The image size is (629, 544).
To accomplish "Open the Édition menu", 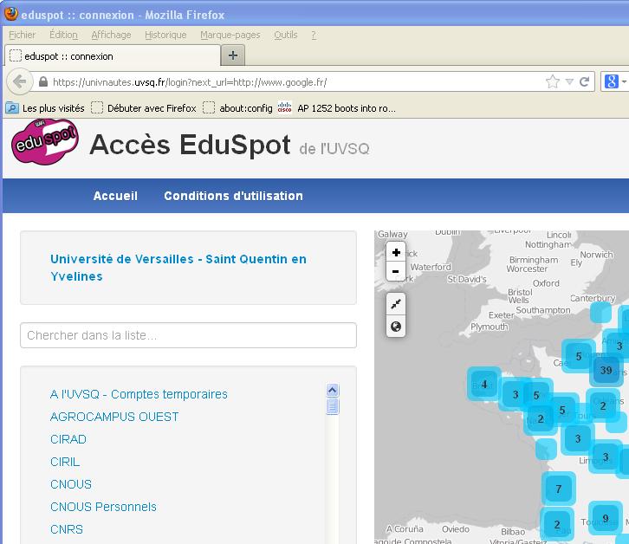I will tap(63, 35).
